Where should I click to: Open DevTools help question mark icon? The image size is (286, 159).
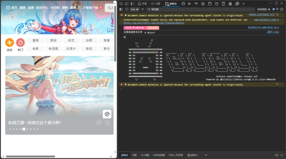point(276,3)
